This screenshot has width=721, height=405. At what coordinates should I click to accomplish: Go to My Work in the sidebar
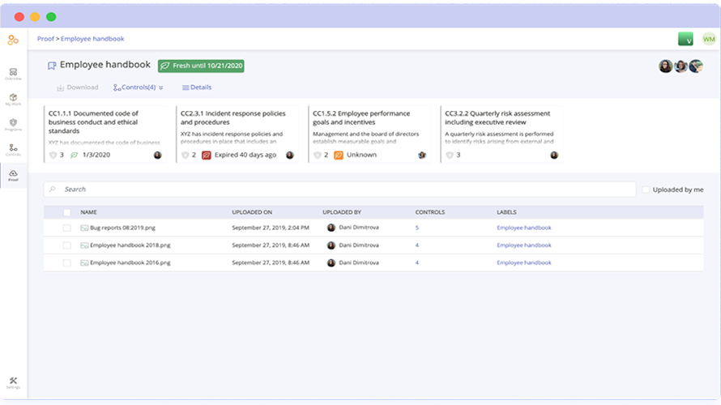pyautogui.click(x=13, y=100)
